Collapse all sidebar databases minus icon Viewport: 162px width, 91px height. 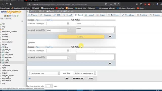coord(22,21)
